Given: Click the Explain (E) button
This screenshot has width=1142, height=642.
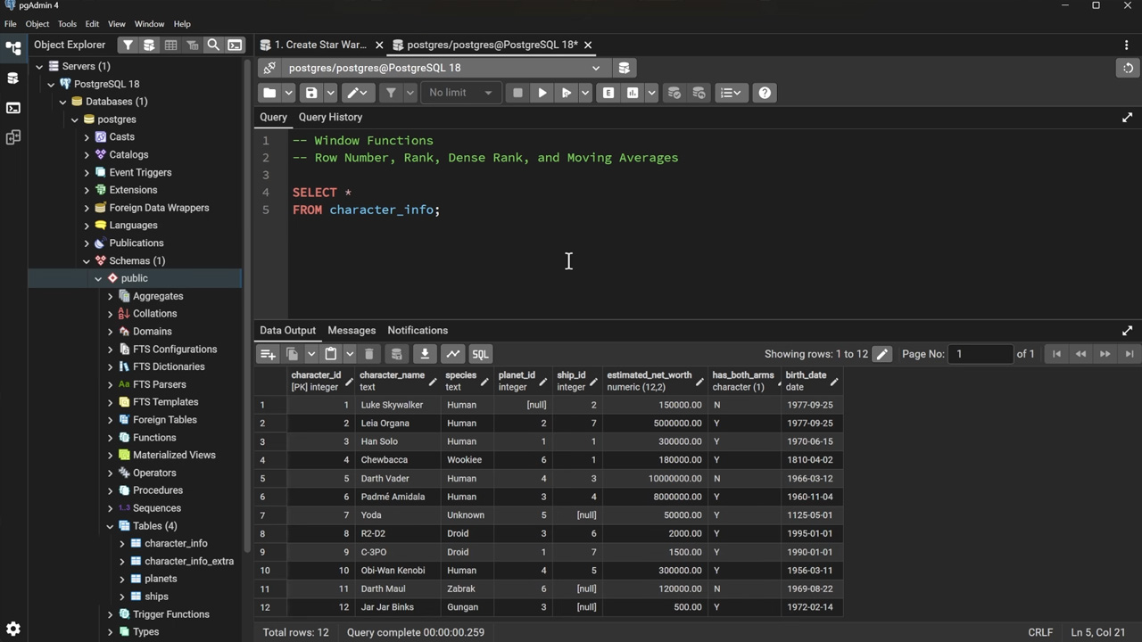Looking at the screenshot, I should [608, 93].
